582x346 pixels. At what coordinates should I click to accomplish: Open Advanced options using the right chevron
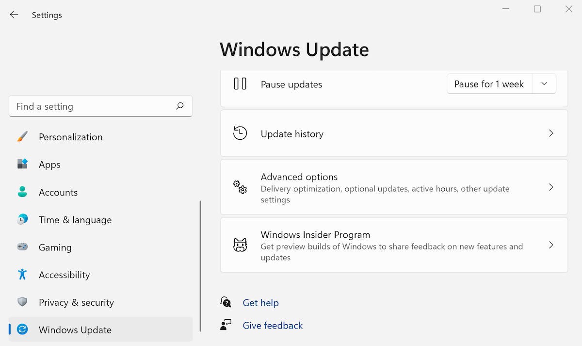pos(551,187)
